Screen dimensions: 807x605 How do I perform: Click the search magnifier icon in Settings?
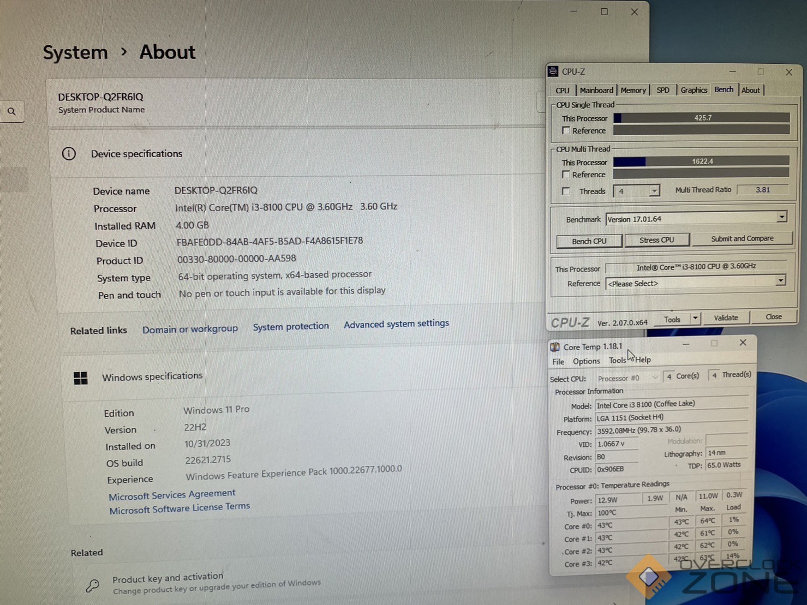tap(11, 111)
